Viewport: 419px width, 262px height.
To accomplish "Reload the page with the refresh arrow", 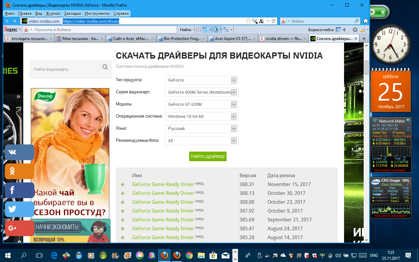I will click(274, 21).
